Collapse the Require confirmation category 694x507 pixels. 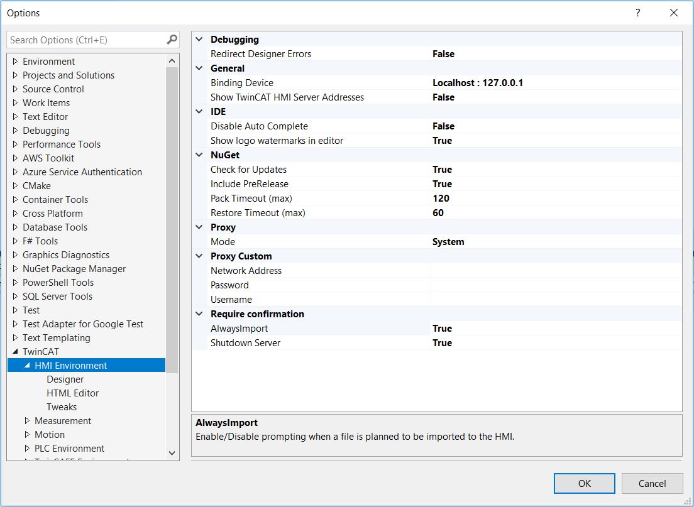199,313
